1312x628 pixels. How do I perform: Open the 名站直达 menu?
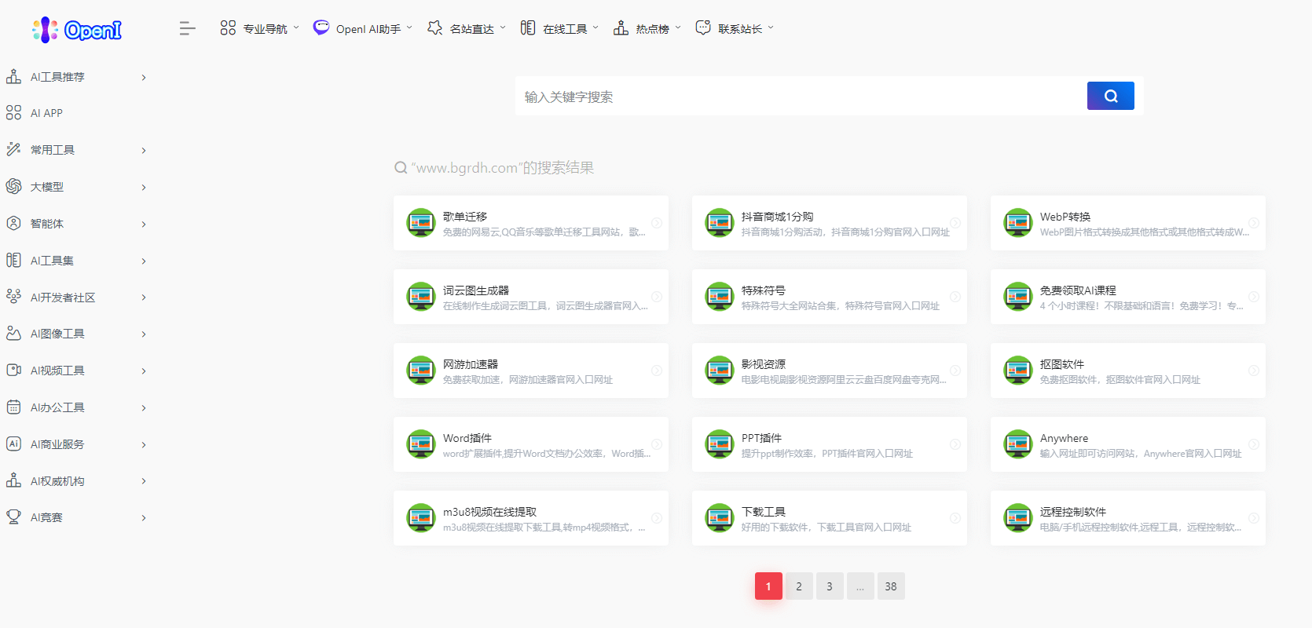(467, 28)
